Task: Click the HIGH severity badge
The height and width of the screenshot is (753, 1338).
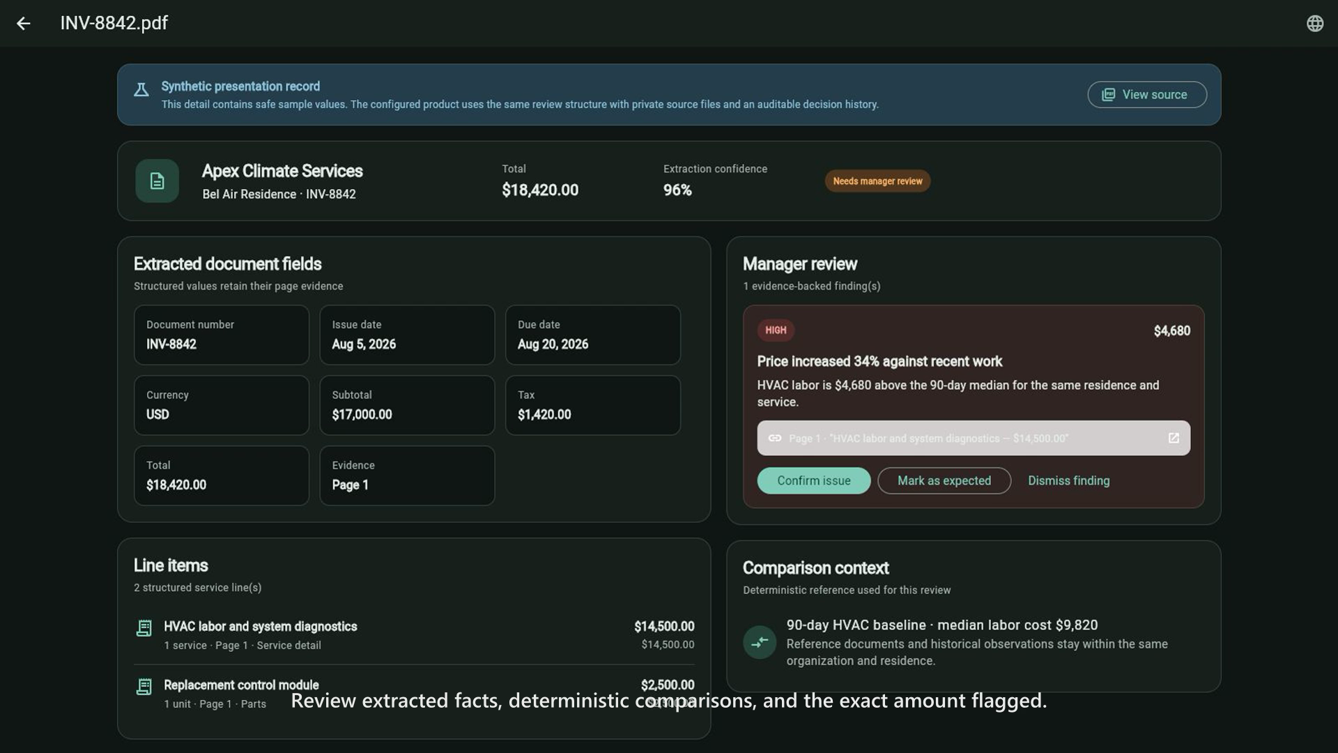Action: (x=776, y=330)
